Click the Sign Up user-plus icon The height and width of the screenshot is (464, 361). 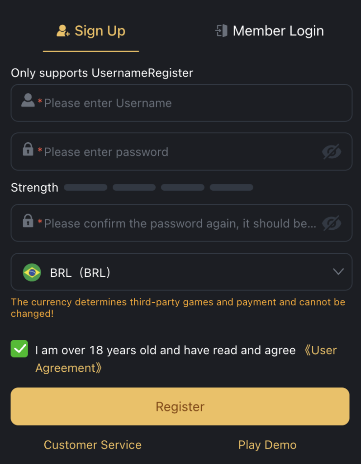(63, 31)
